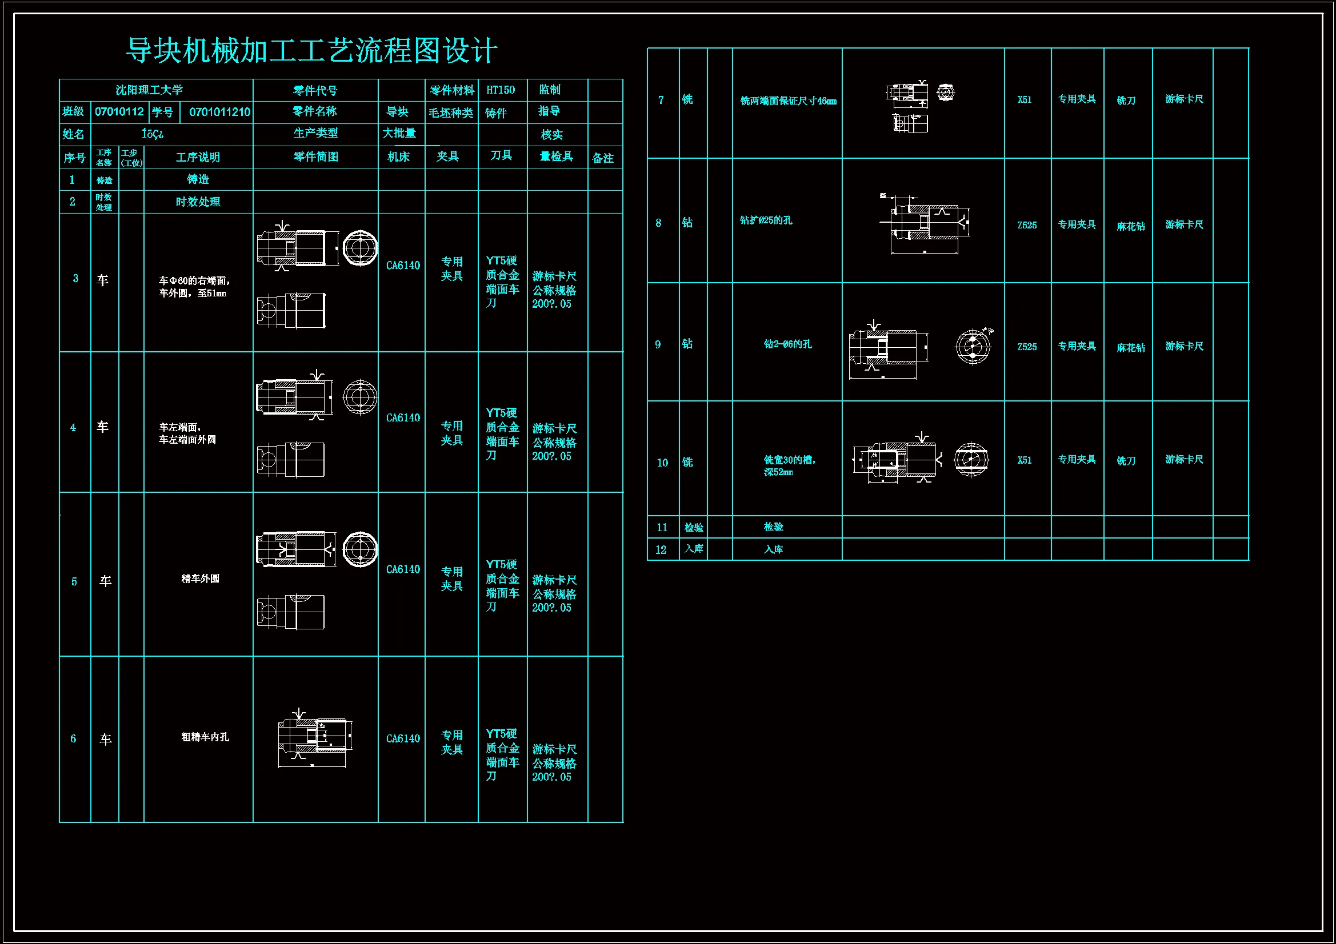This screenshot has height=944, width=1336.
Task: Select the 铣两端面保证尺寸46mm description text
Action: (788, 101)
